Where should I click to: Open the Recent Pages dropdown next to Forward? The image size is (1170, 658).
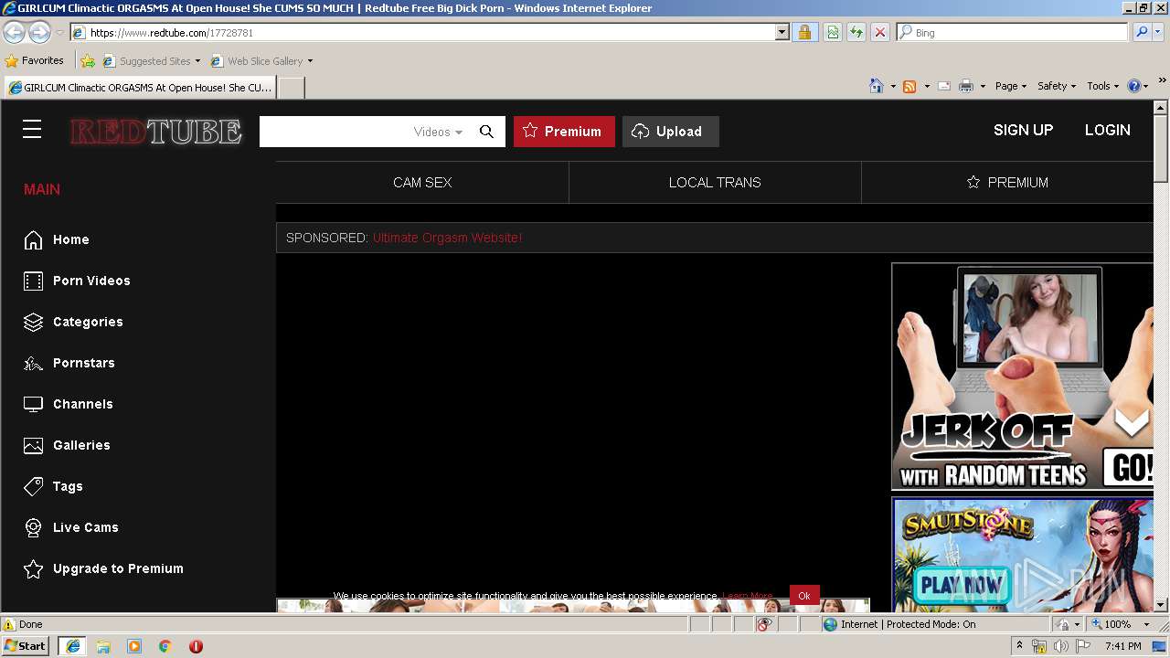point(59,32)
